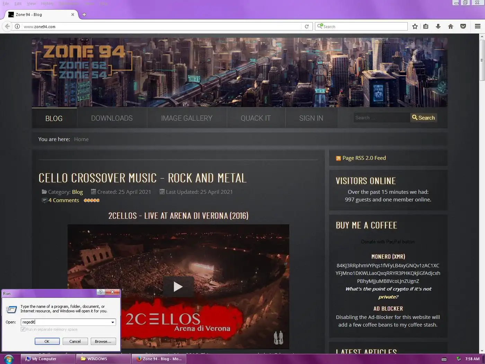Select the SIGN IN navigation tab
Screen dimensions: 485x364
click(311, 118)
